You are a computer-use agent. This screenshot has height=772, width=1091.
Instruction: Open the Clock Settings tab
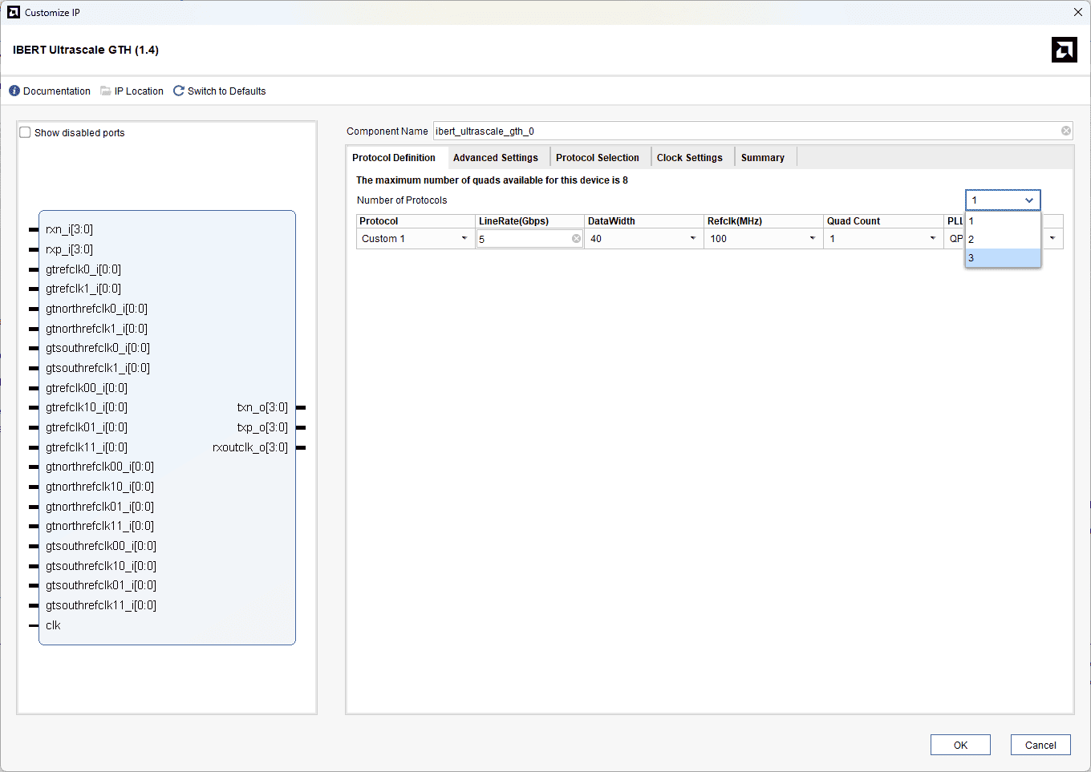[x=689, y=158]
